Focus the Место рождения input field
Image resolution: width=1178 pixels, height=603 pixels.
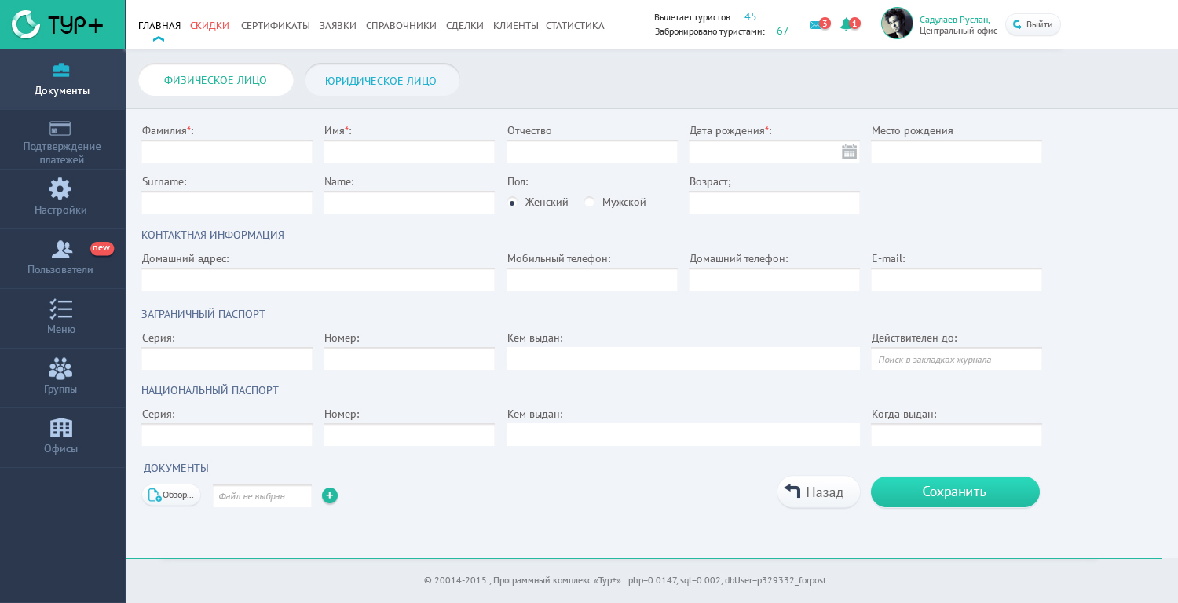957,152
